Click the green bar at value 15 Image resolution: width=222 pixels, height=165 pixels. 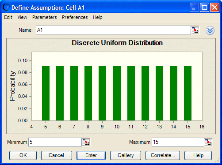188,93
